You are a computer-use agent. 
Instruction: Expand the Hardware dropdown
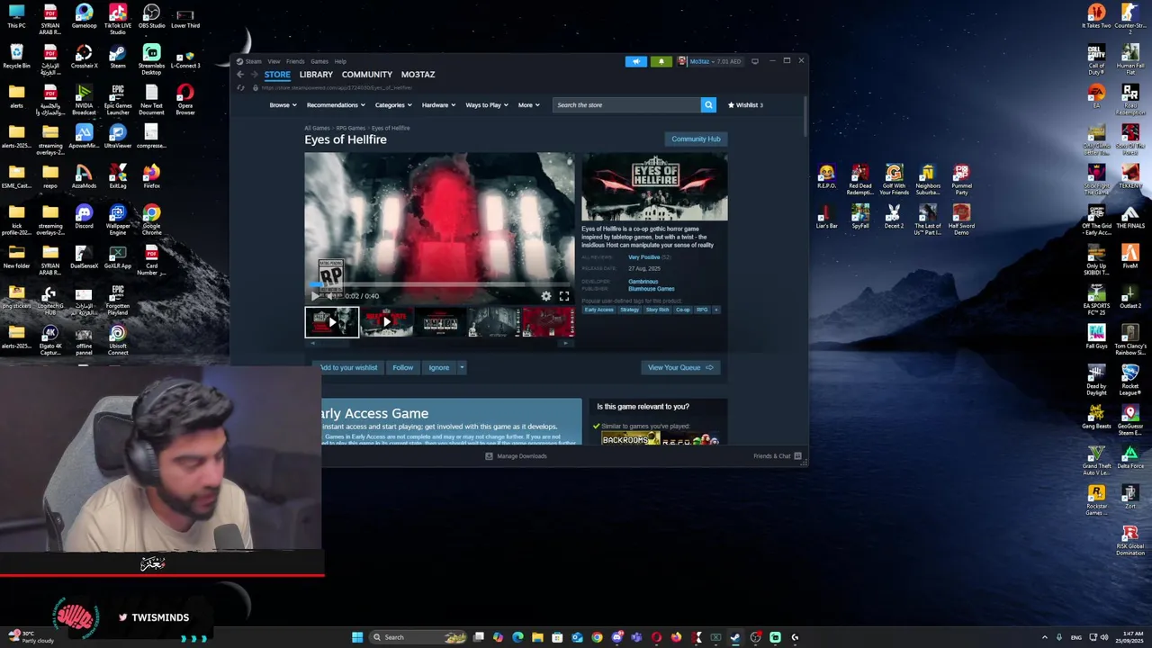[438, 105]
